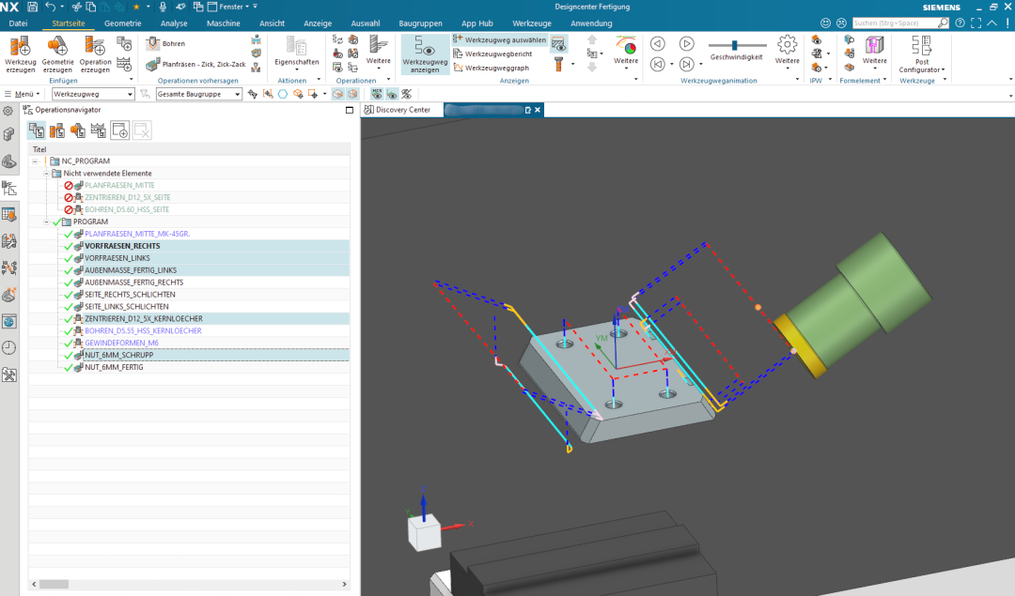Adjust the Geschwindigkeit speed slider
Screen dimensions: 1015x596
tap(735, 44)
